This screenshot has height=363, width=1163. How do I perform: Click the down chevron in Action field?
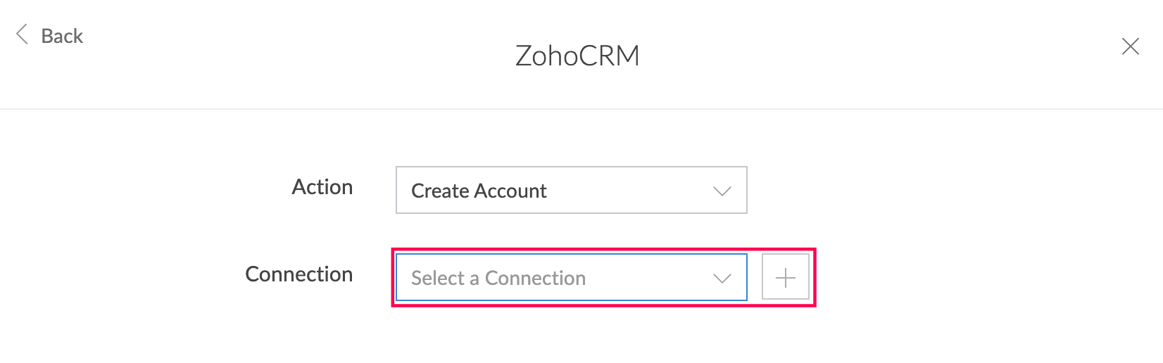(722, 191)
